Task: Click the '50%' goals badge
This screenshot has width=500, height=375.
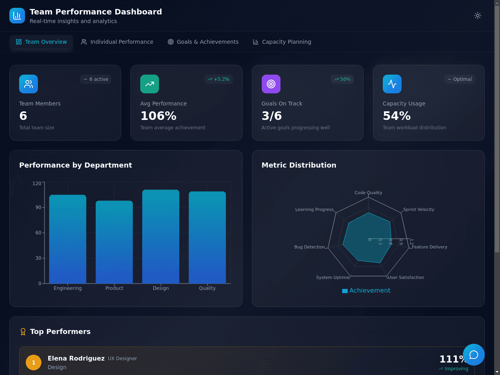Action: pos(342,79)
